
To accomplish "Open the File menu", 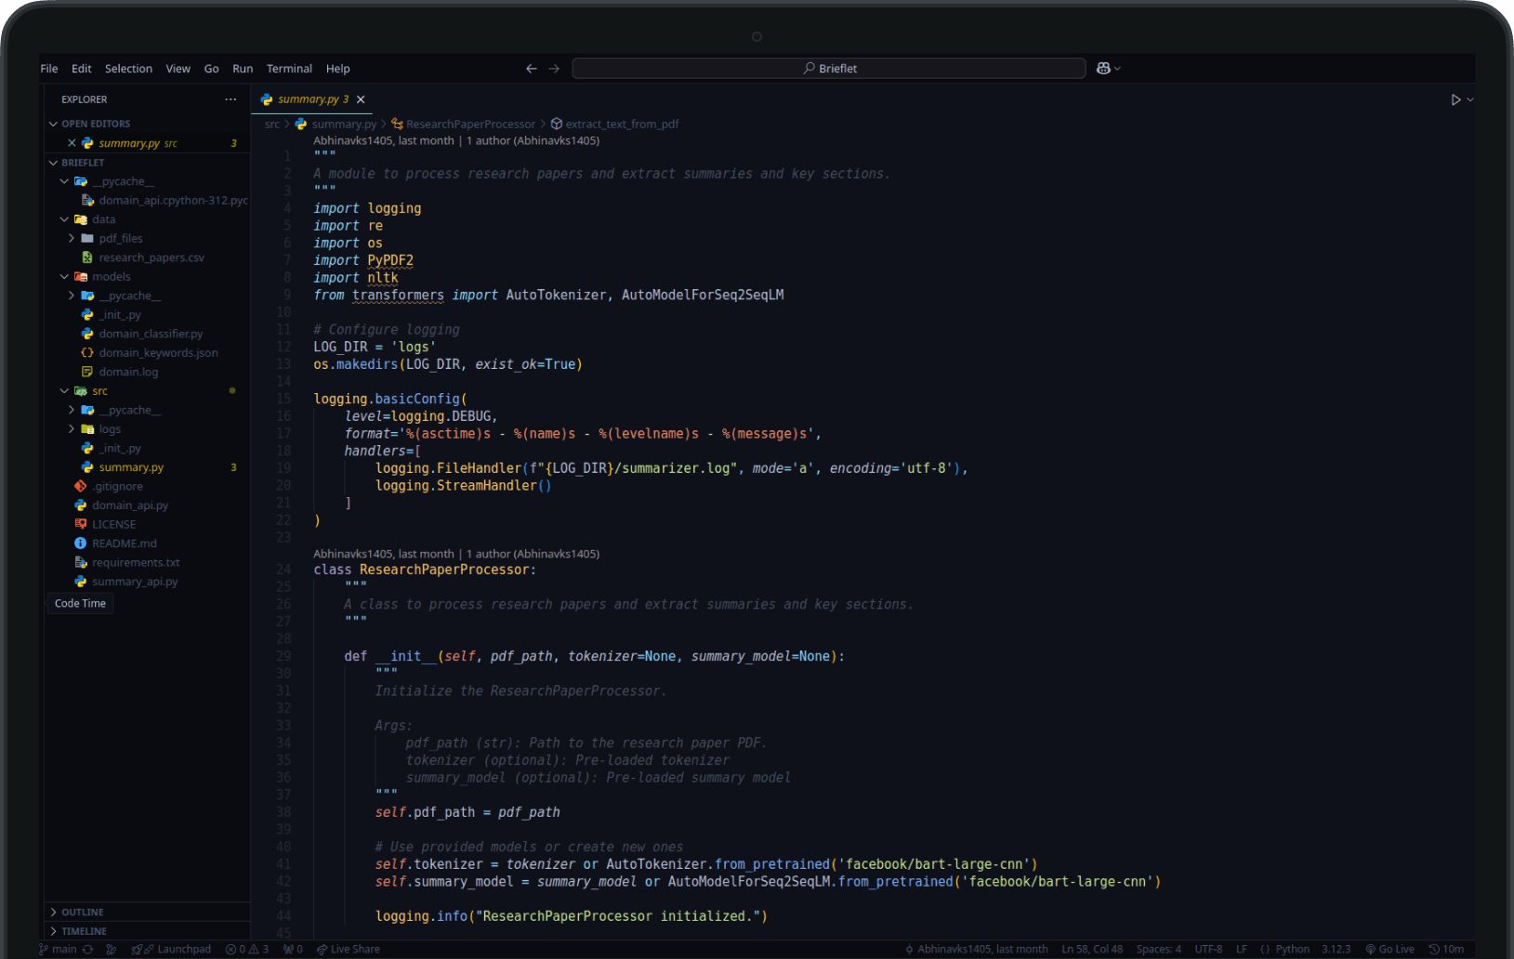I will (x=49, y=69).
